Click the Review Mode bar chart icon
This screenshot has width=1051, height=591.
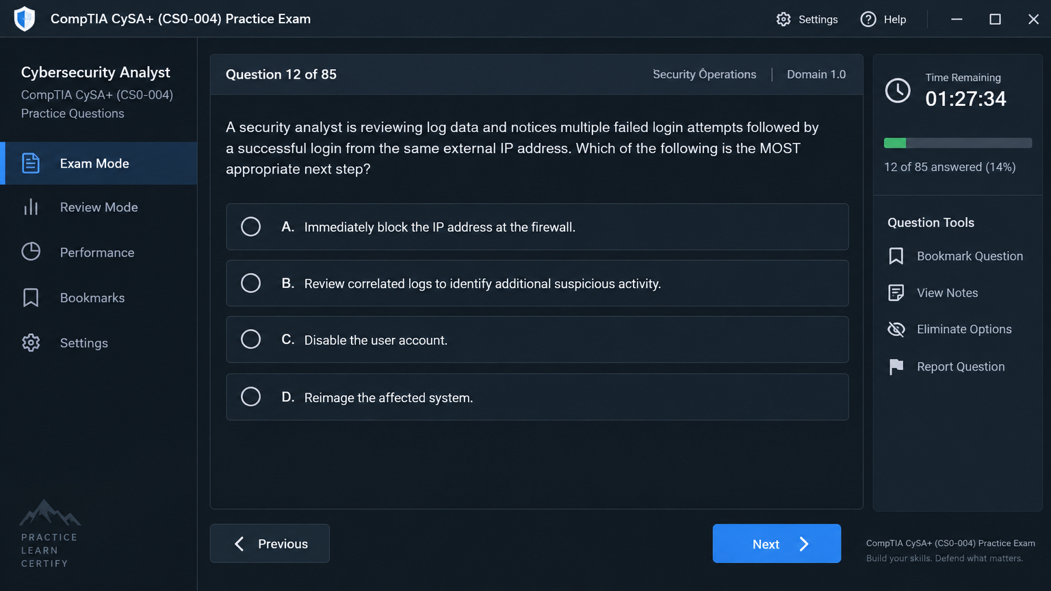point(31,207)
